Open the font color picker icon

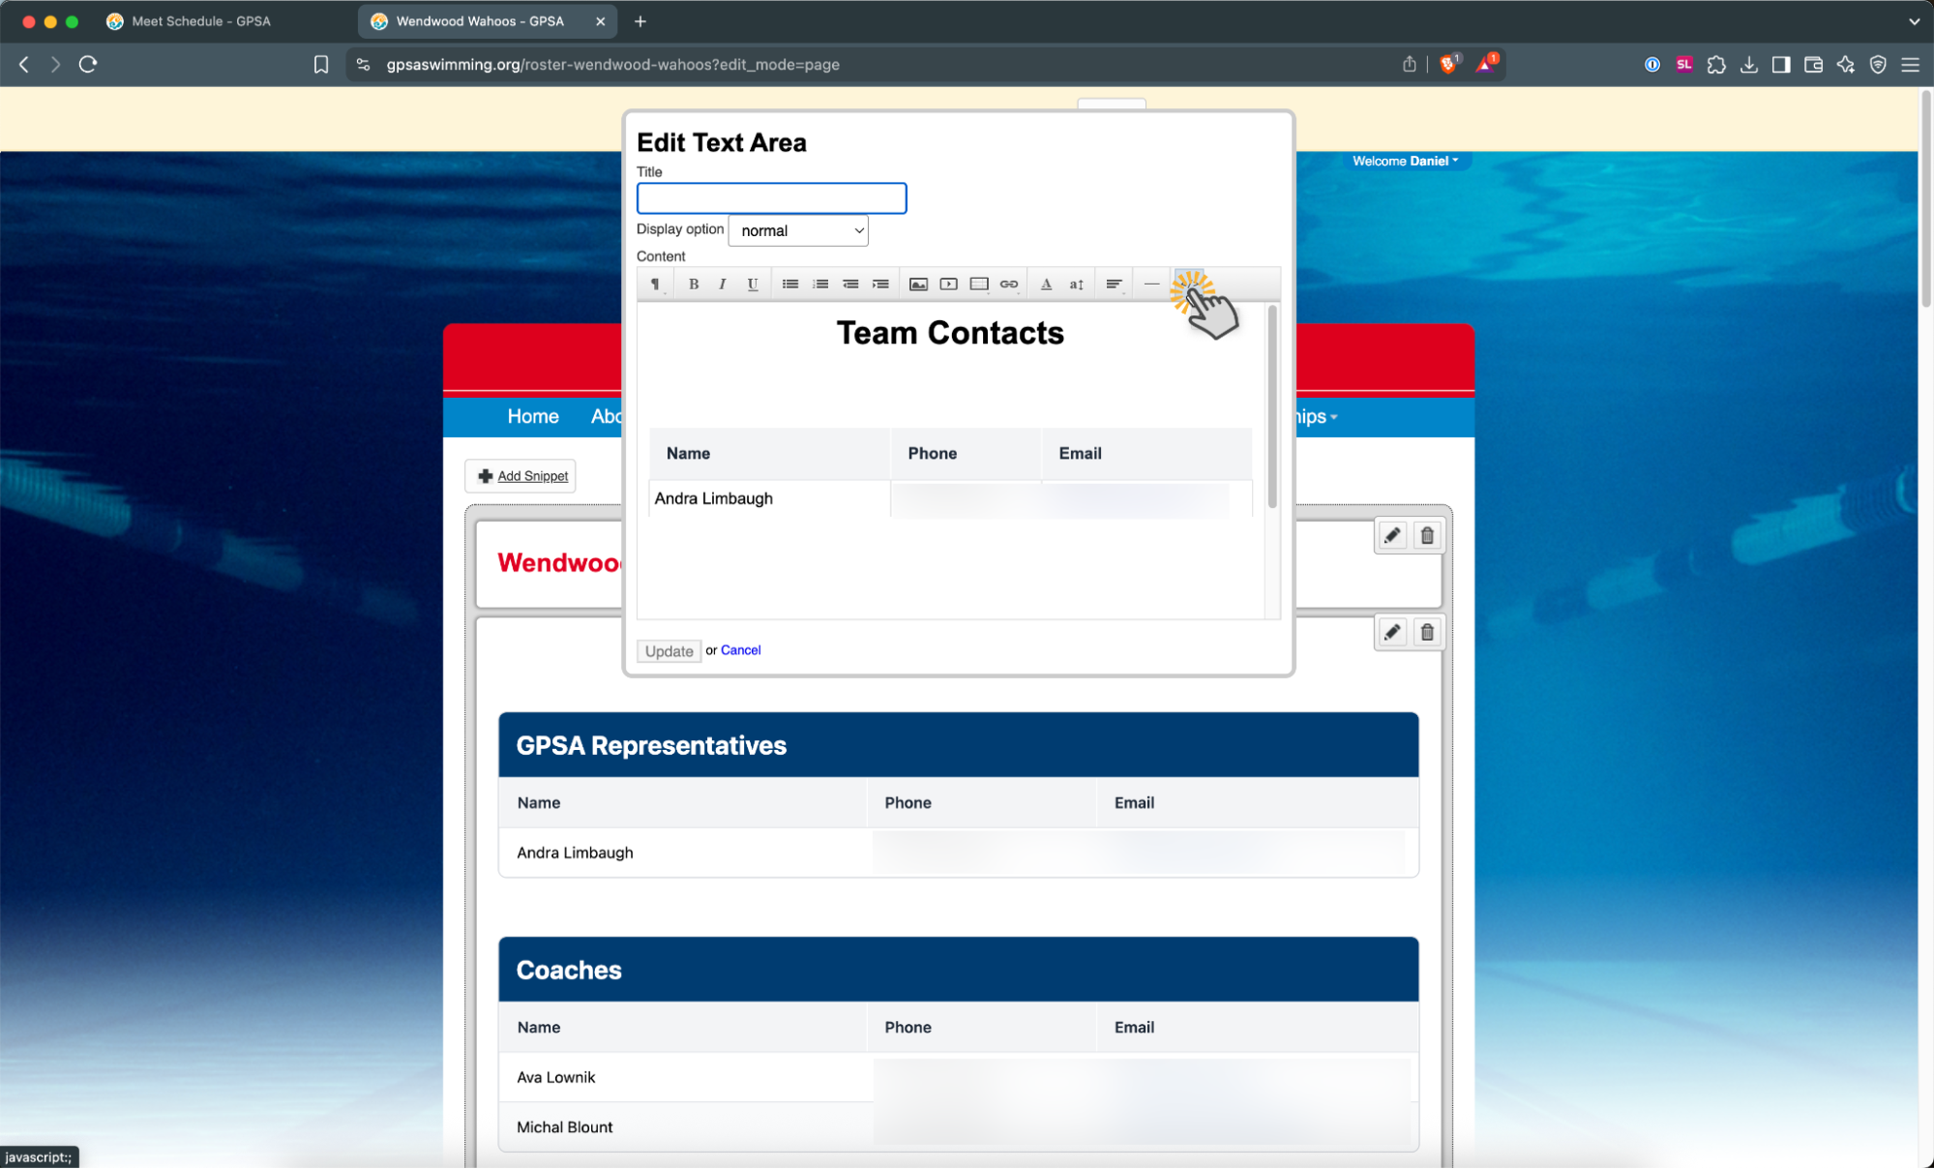click(x=1045, y=284)
